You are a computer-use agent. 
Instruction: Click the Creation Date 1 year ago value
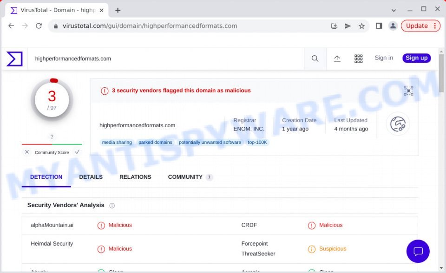pos(295,129)
